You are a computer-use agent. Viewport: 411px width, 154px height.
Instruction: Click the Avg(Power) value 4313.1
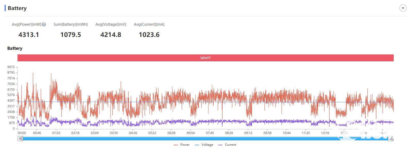(x=29, y=35)
